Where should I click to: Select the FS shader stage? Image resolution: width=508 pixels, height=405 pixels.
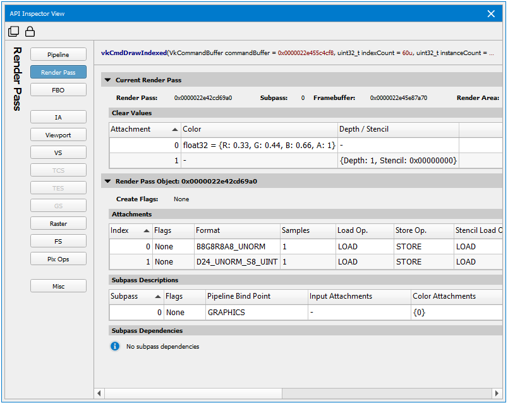(x=58, y=241)
